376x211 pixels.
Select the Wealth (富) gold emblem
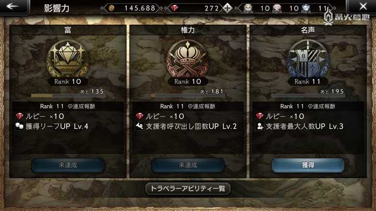coord(67,59)
